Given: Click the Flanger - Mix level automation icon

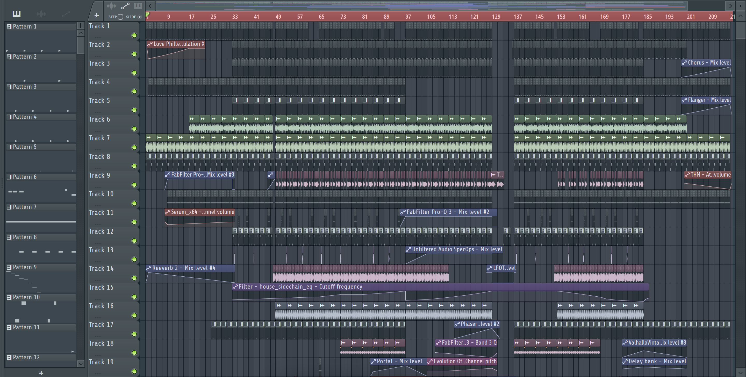Looking at the screenshot, I should pyautogui.click(x=684, y=100).
